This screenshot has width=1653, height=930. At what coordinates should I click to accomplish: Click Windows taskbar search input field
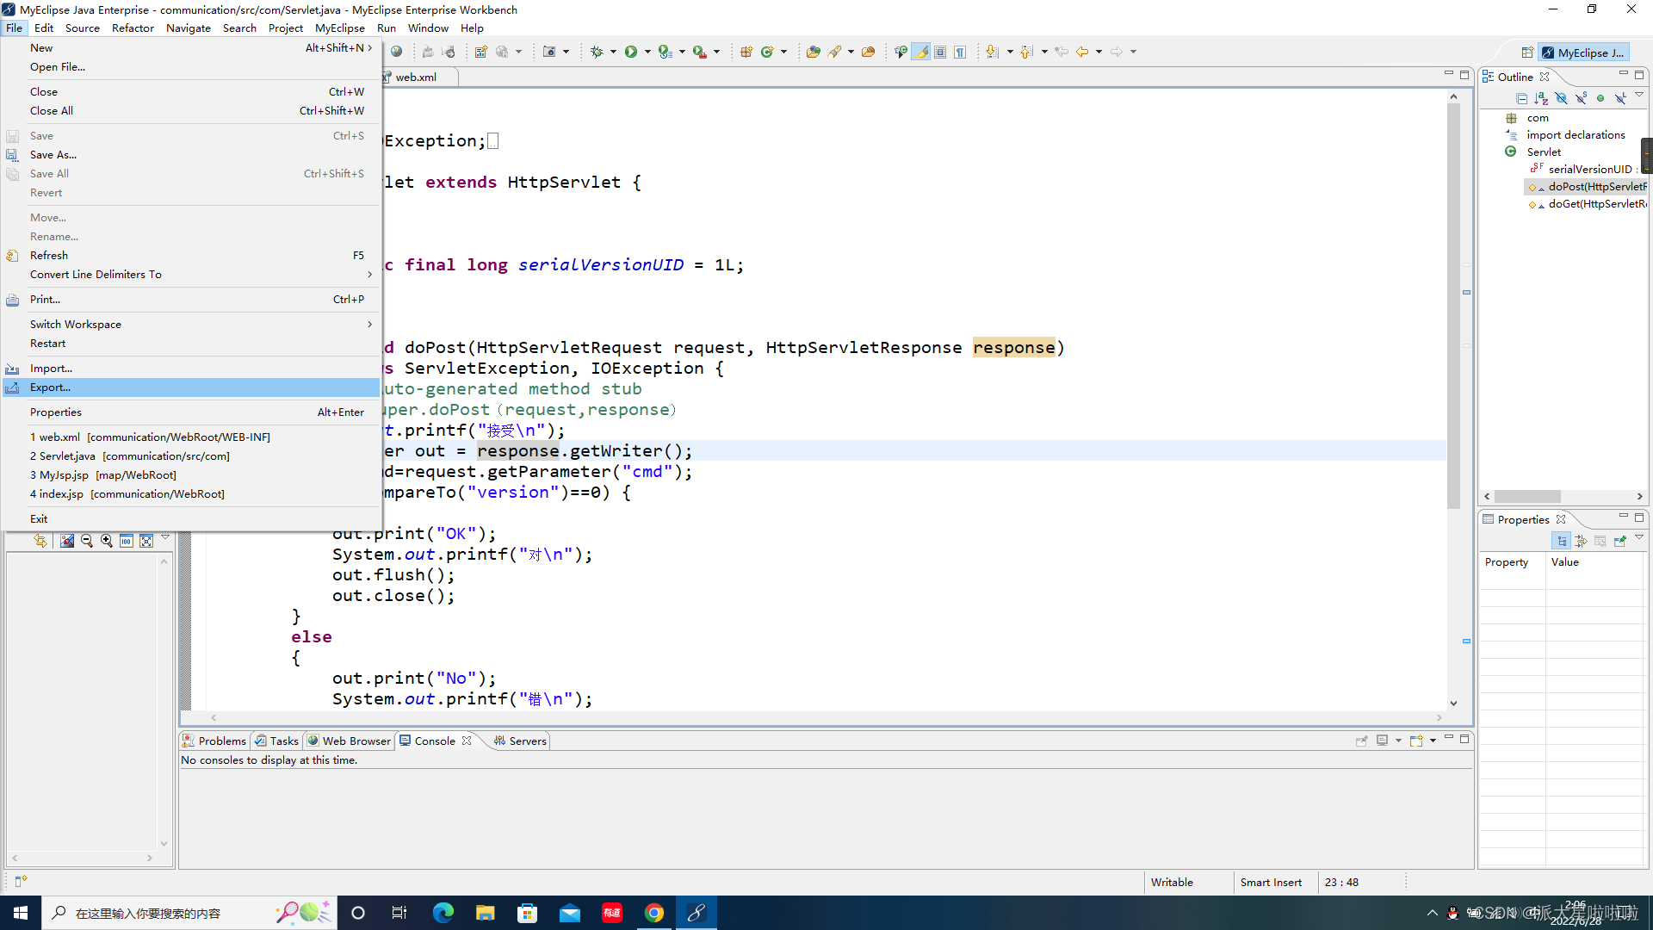(x=188, y=913)
